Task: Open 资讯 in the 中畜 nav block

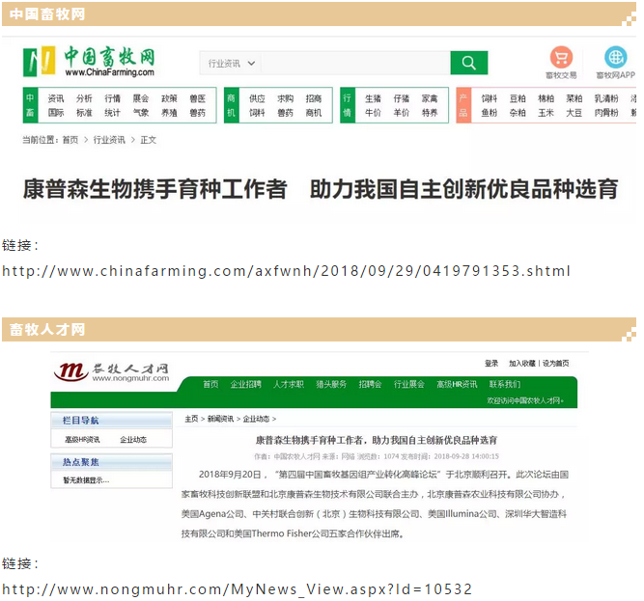Action: (x=56, y=98)
